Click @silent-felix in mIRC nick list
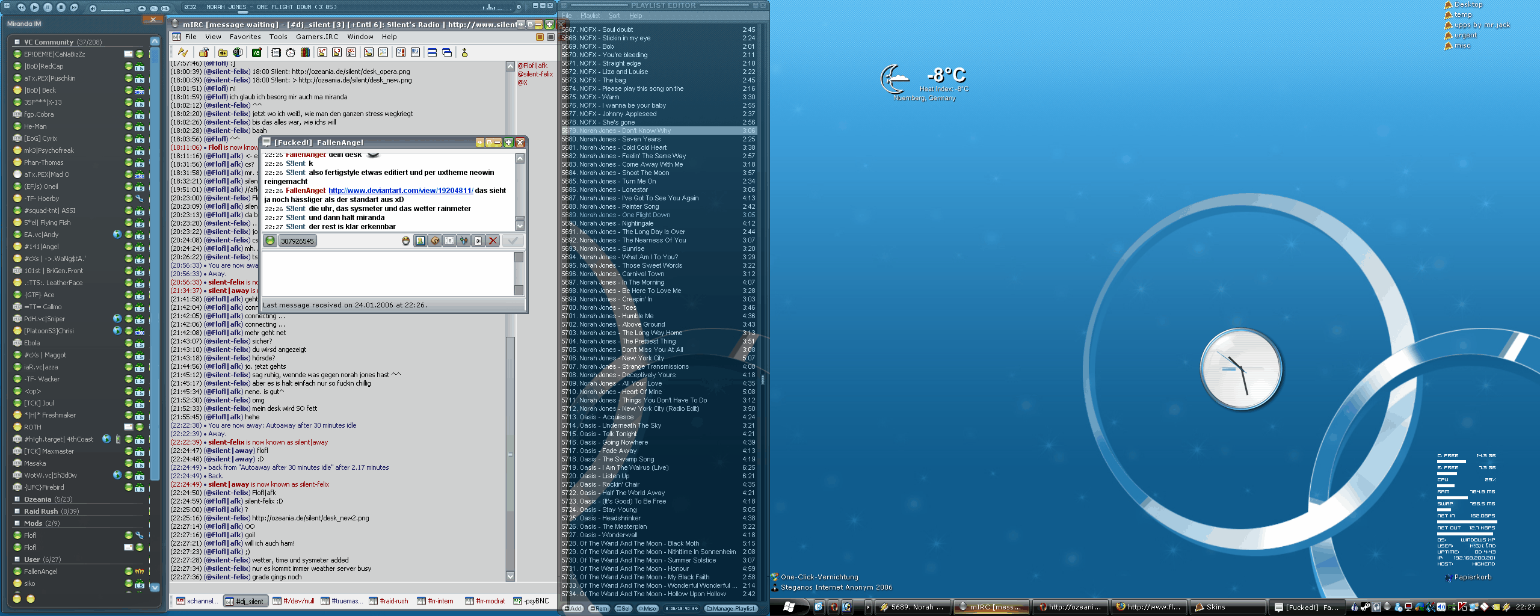Screen dimensions: 1540x616 (x=535, y=74)
